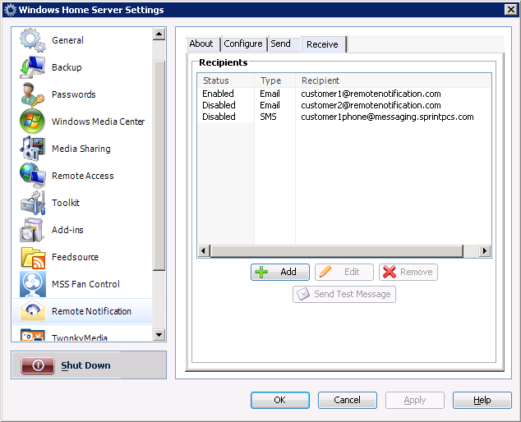Click the Windows Media Center logo icon
Screen dimensions: 521x422
point(32,122)
